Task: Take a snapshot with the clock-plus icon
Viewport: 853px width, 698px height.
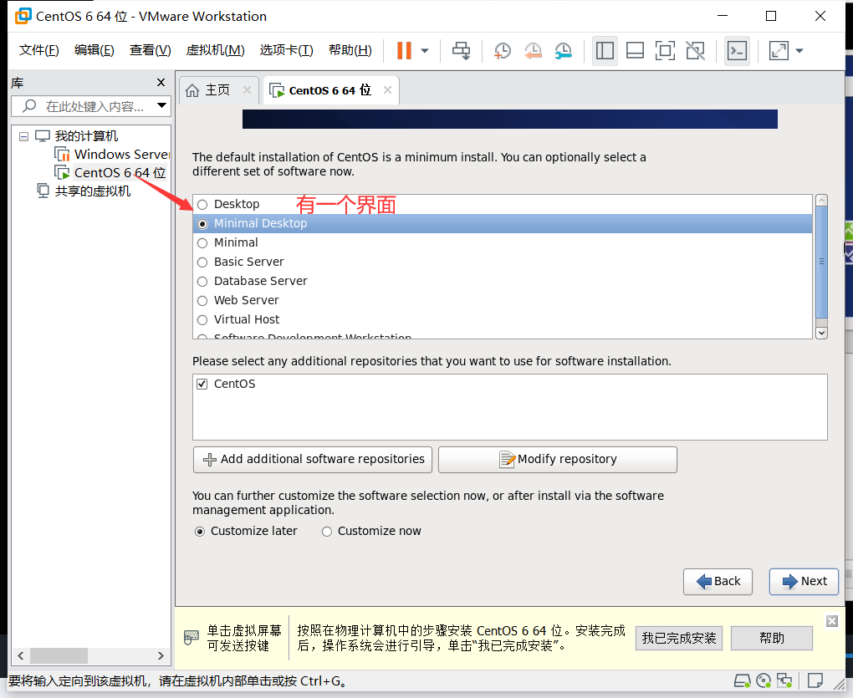Action: point(502,50)
